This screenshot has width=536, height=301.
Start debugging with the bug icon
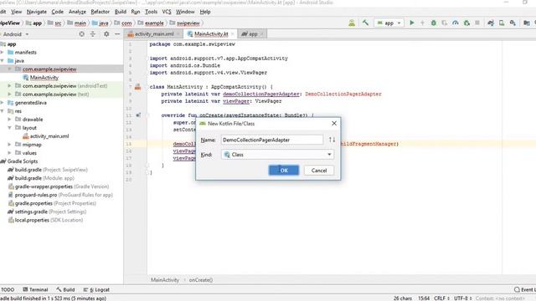pos(434,23)
